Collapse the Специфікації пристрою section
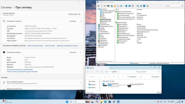185x104 pixels. pos(81,21)
